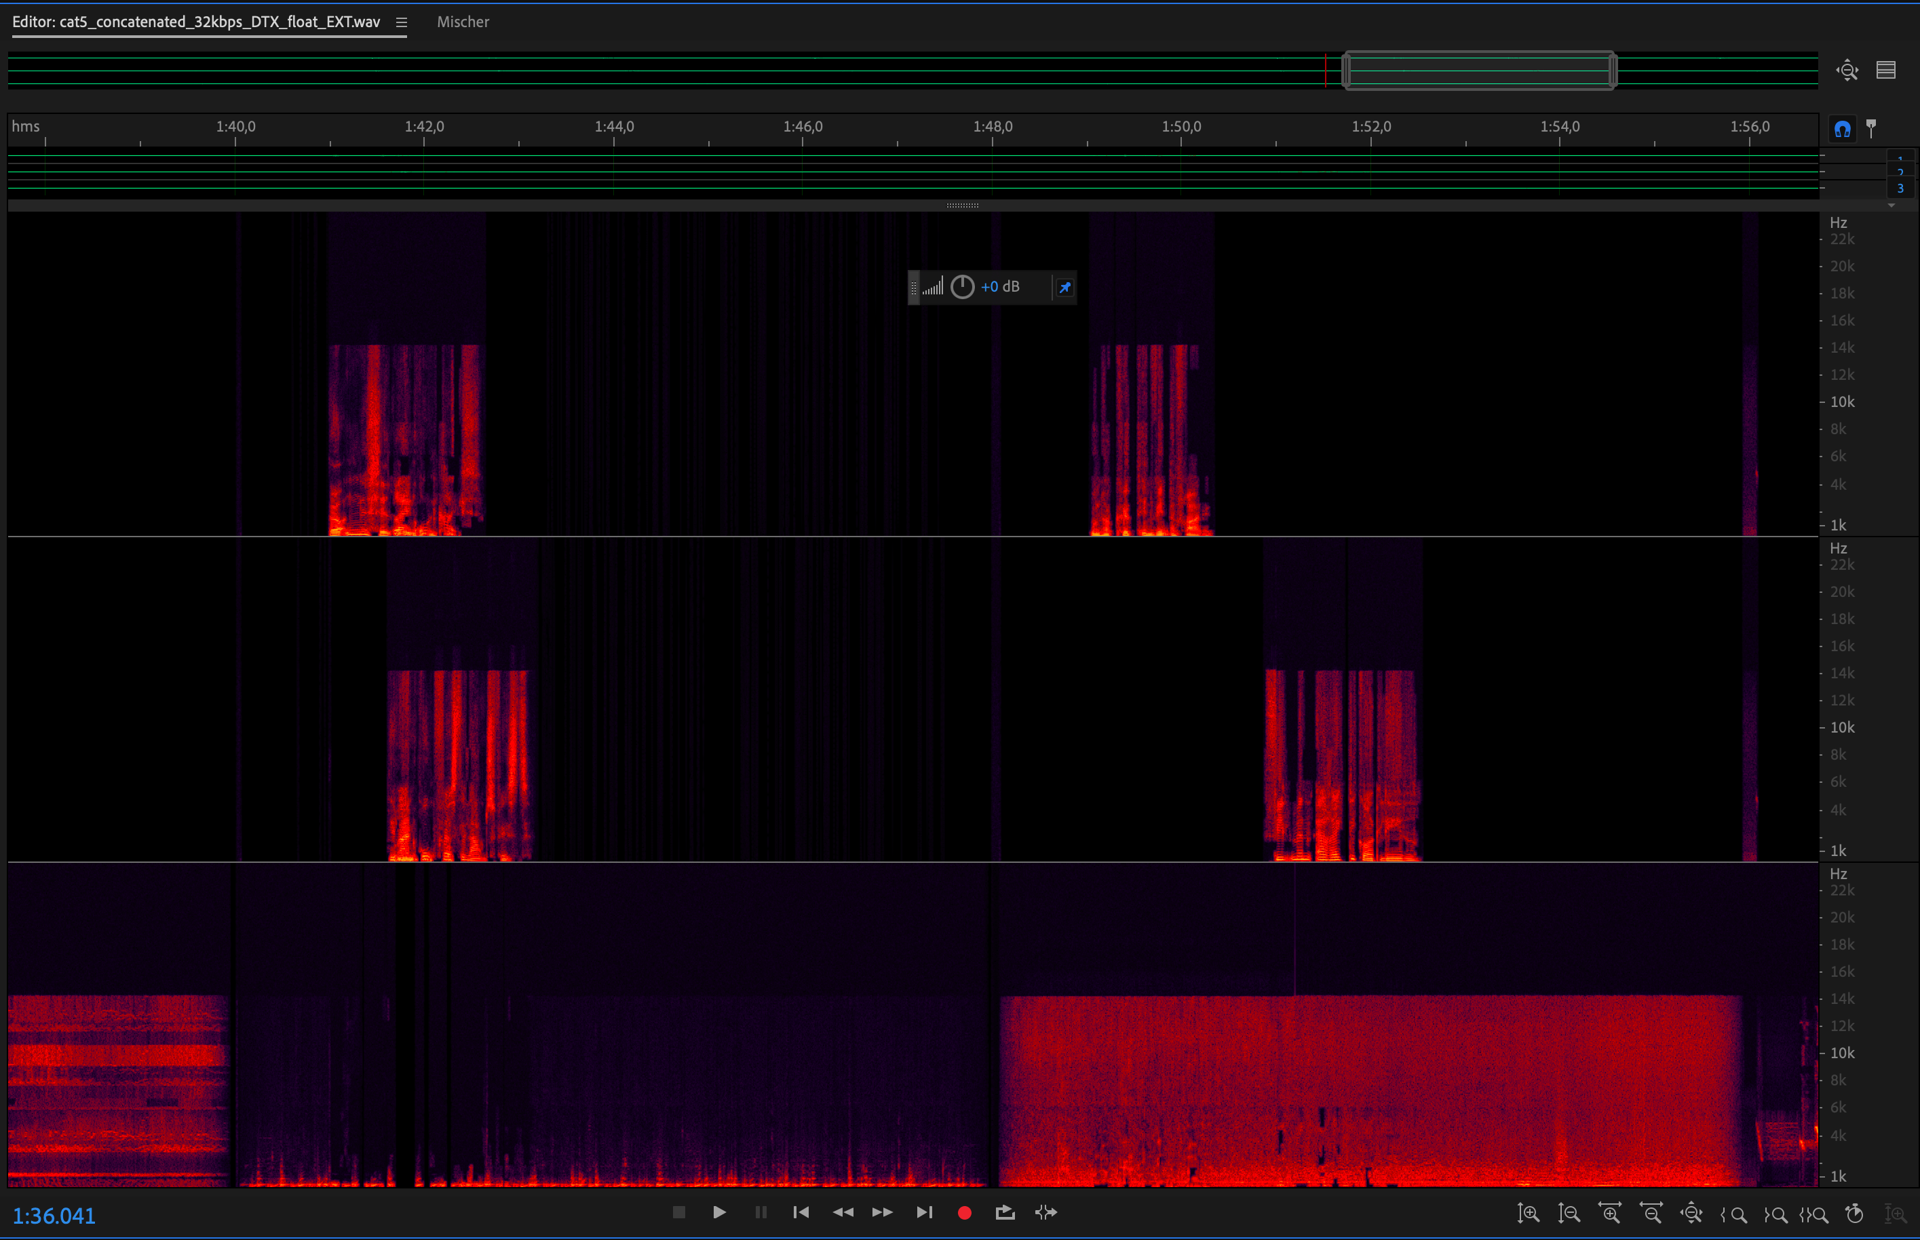Click Zoom In Amplitude icon in bottom toolbar
Screen dimensions: 1920x1240
pyautogui.click(x=1528, y=1214)
